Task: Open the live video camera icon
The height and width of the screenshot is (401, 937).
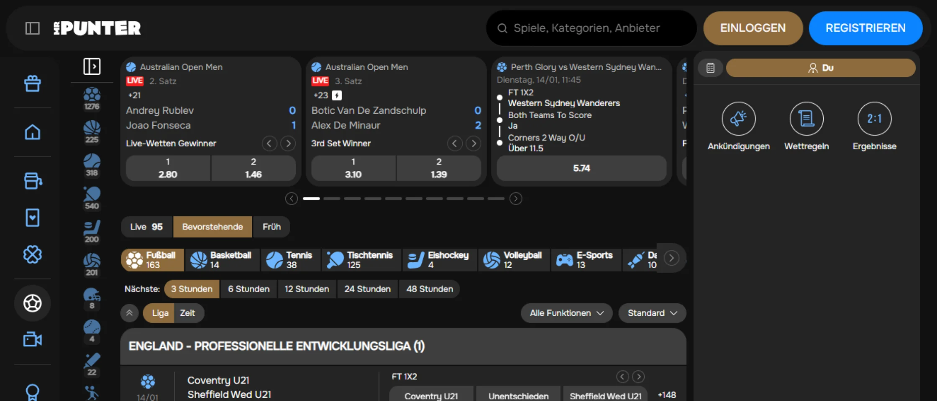Action: pos(32,339)
